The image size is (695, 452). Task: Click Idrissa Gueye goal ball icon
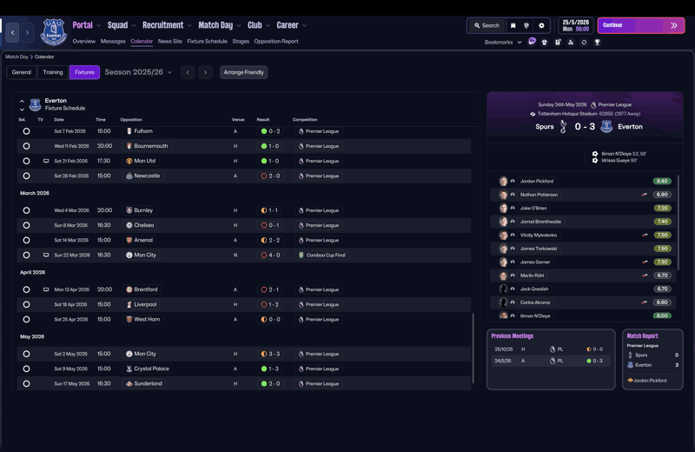[x=595, y=161]
